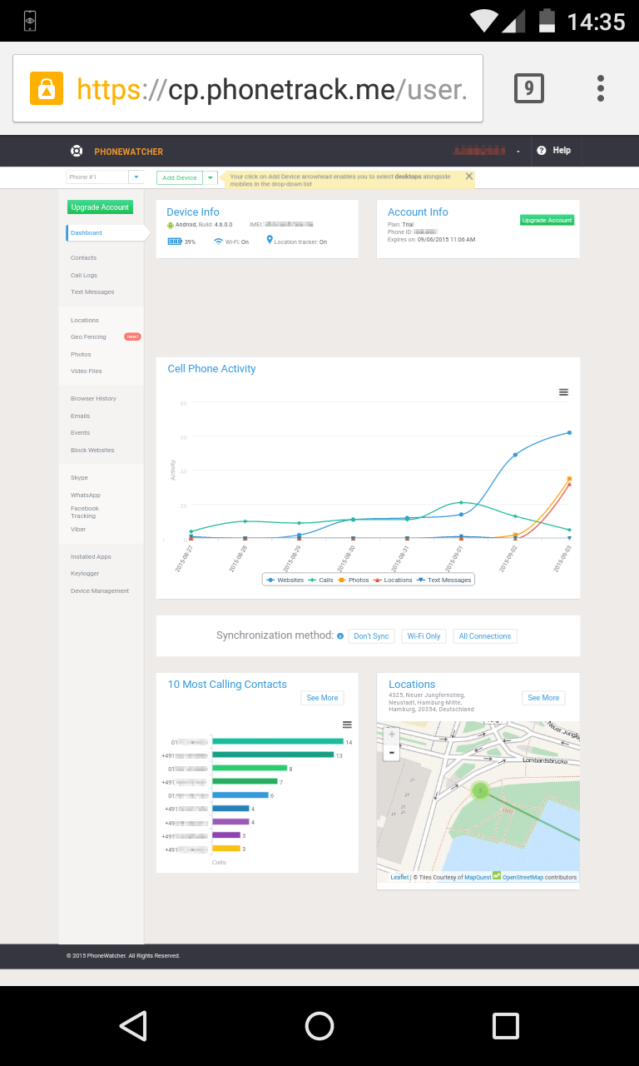Open the Leaflet attribution link
Image resolution: width=639 pixels, height=1066 pixels.
(x=400, y=877)
